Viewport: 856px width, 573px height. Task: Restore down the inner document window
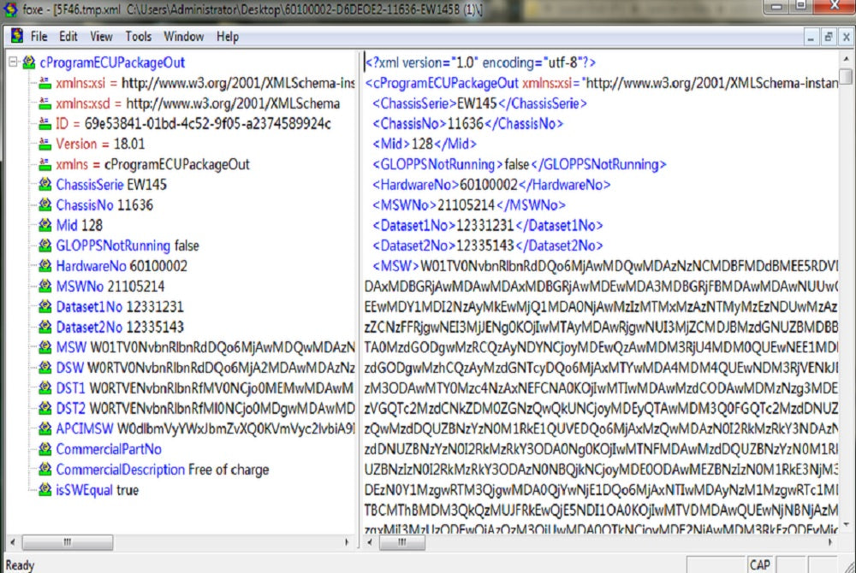pyautogui.click(x=828, y=37)
